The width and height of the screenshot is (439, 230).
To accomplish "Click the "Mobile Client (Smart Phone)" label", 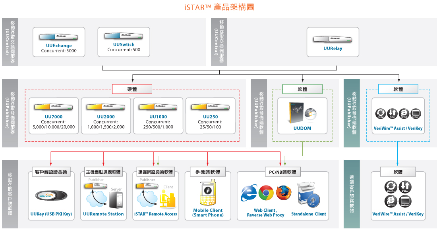I will click(208, 213).
